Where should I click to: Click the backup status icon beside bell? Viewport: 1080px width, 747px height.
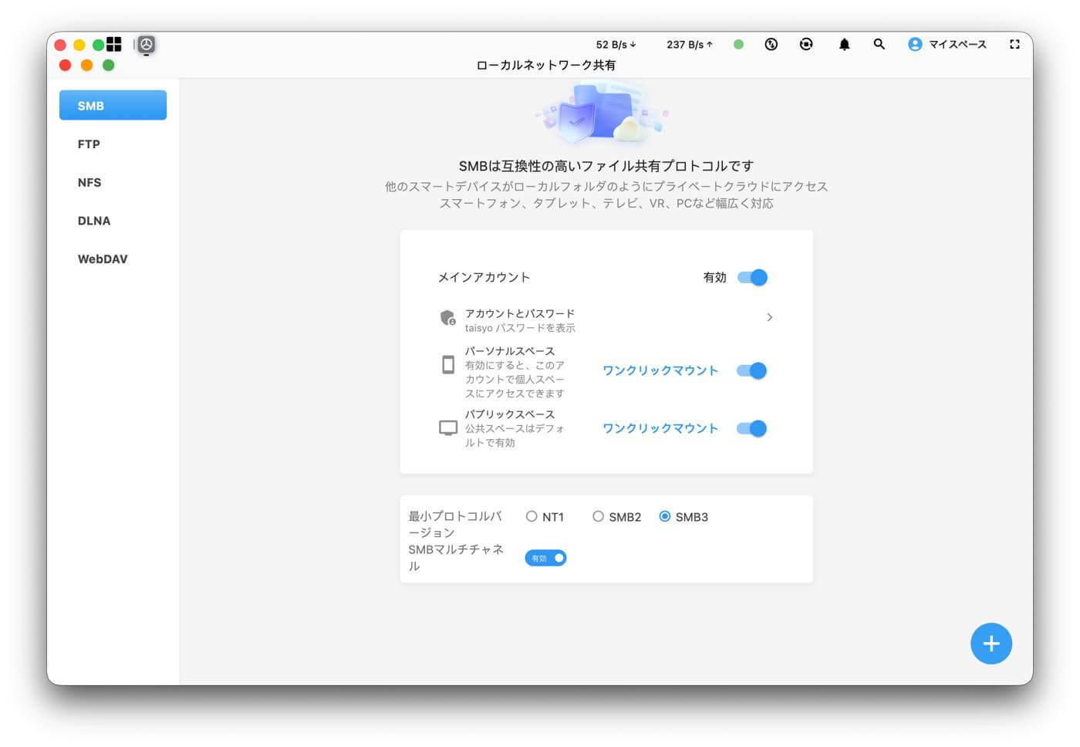(806, 44)
